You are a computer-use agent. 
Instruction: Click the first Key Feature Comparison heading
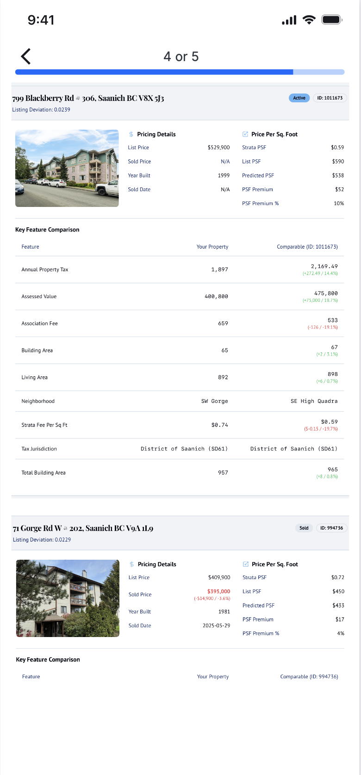click(47, 230)
